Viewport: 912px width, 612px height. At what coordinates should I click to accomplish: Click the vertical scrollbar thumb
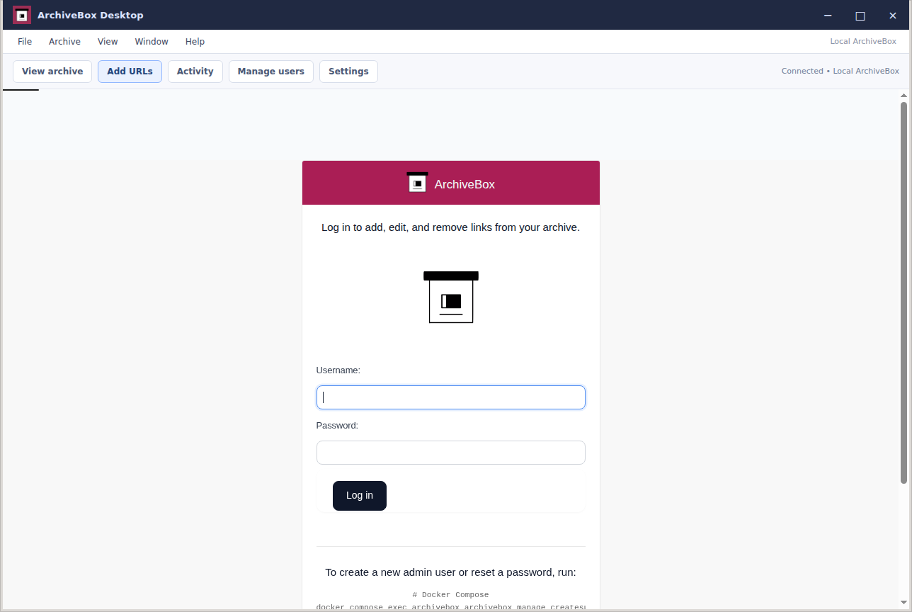(x=904, y=293)
